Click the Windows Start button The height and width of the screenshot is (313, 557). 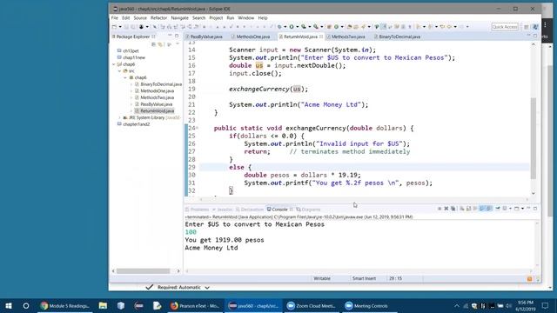click(x=9, y=305)
